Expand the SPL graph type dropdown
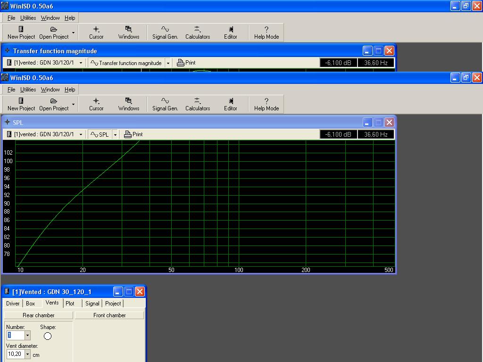Screen dimensions: 483x362 (x=115, y=134)
